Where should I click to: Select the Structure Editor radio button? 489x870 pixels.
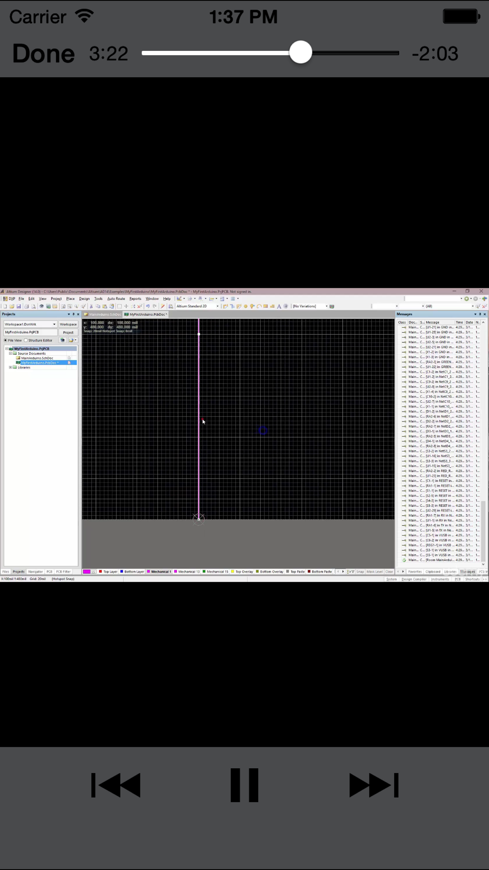(26, 340)
